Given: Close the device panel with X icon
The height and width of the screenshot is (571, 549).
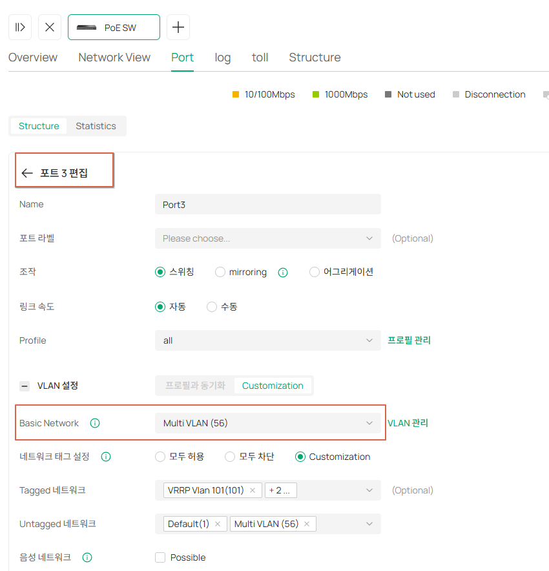Looking at the screenshot, I should [50, 27].
